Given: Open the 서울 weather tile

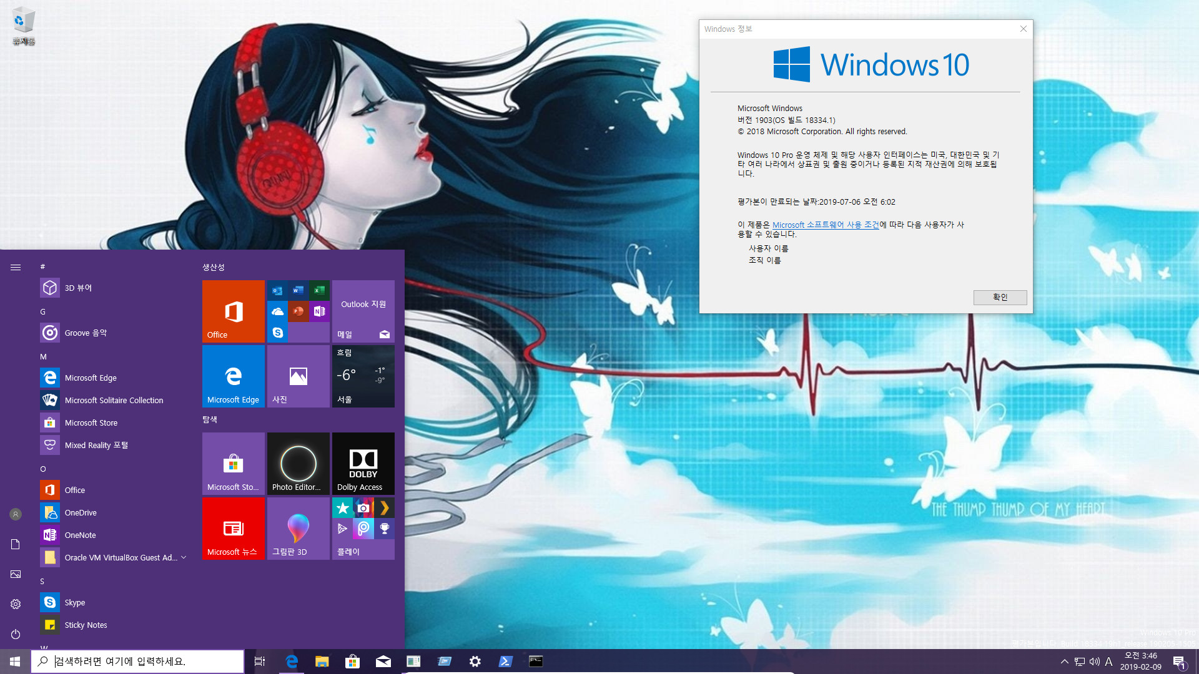Looking at the screenshot, I should (363, 376).
